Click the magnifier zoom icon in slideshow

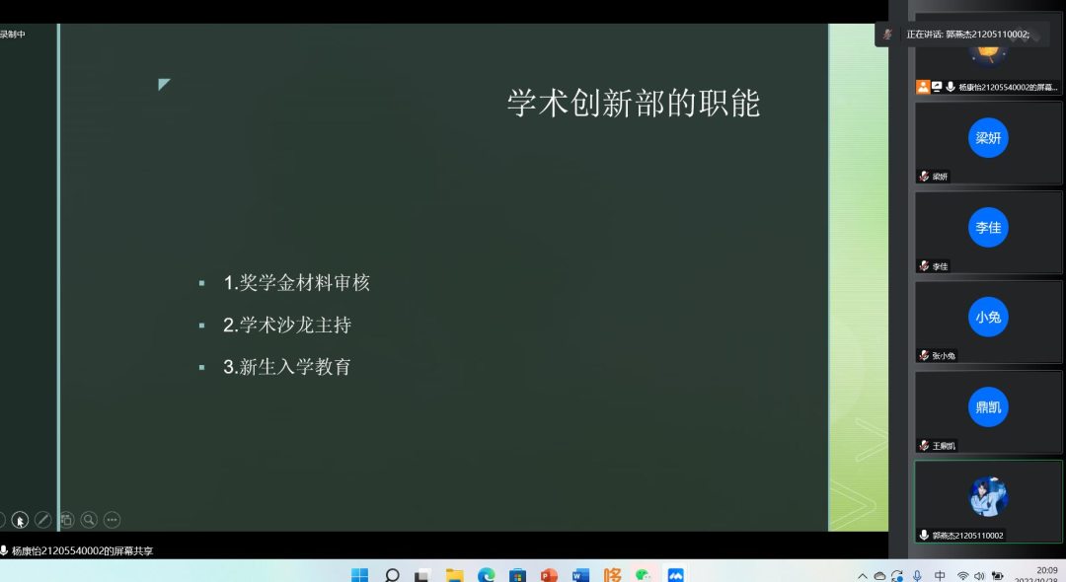[x=89, y=520]
